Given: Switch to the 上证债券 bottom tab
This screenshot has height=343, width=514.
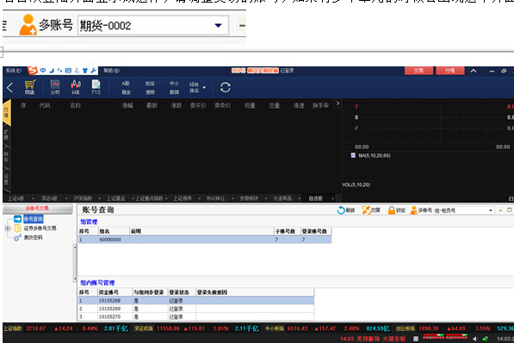Looking at the screenshot, I should pyautogui.click(x=183, y=198).
